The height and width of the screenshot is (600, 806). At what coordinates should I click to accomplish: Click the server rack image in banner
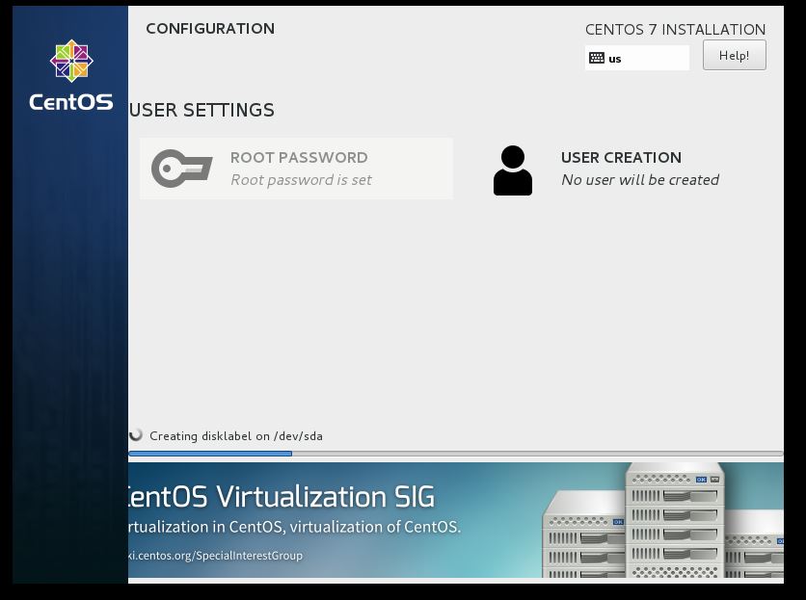[663, 520]
